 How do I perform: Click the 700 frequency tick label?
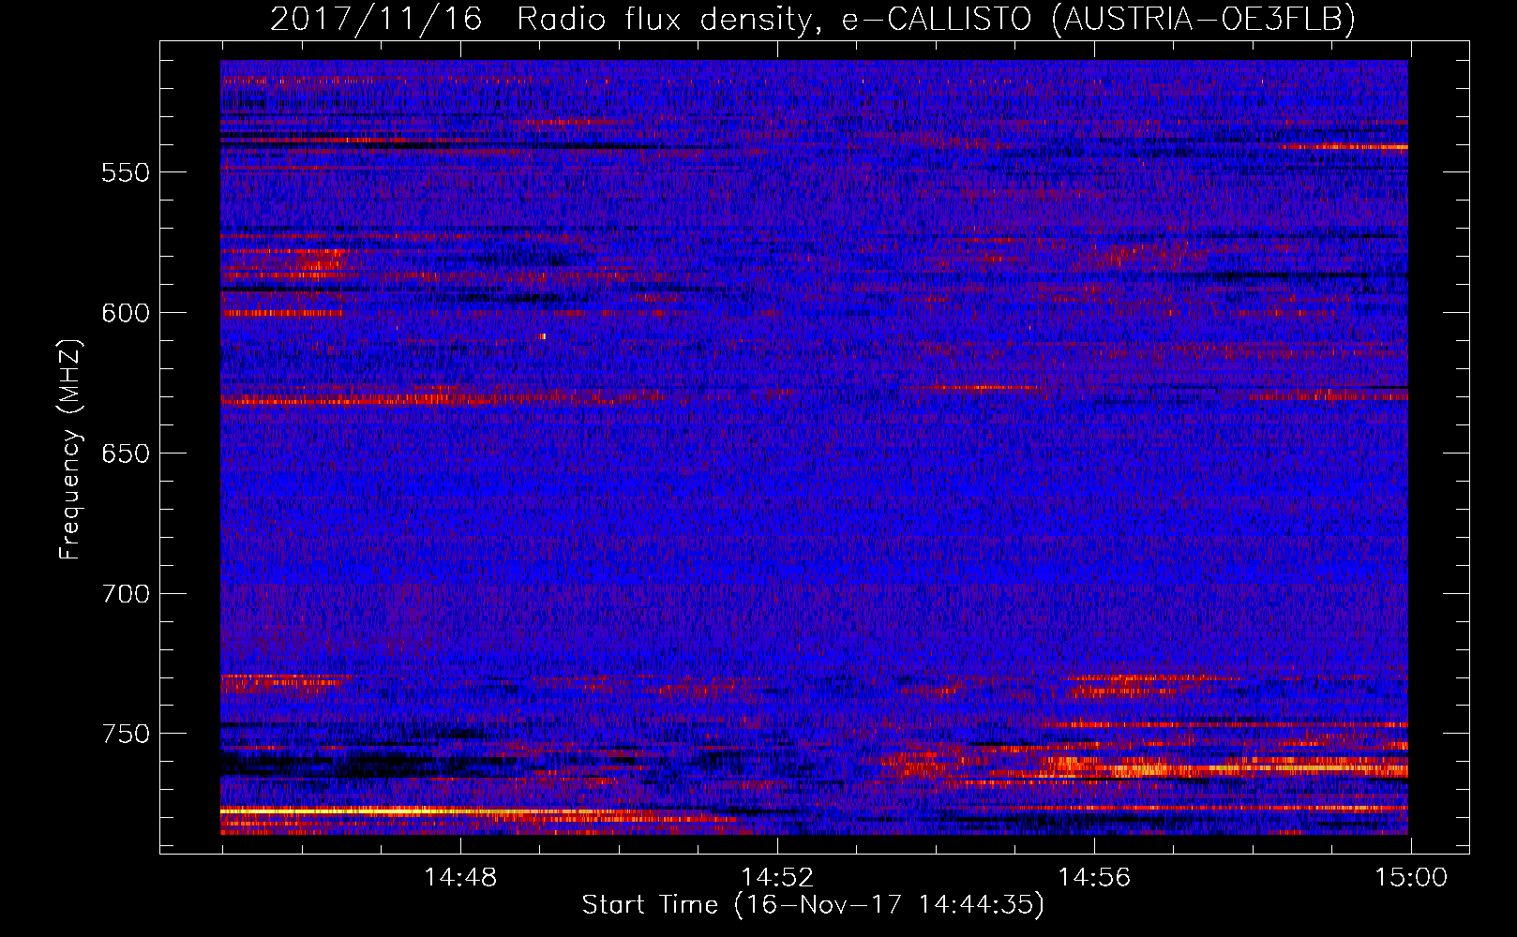(126, 595)
